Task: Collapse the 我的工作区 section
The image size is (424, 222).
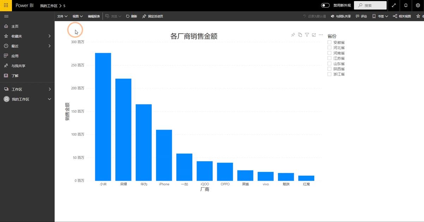Action: click(49, 99)
